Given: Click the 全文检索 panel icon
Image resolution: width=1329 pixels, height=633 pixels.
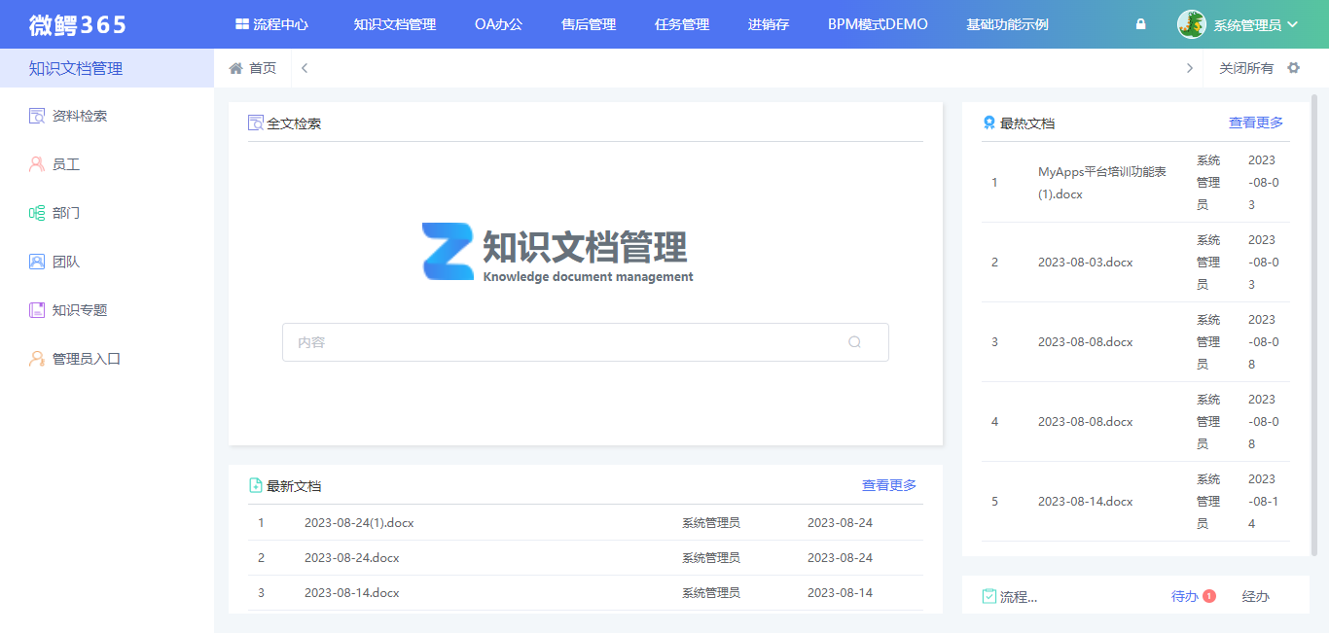Looking at the screenshot, I should point(256,123).
